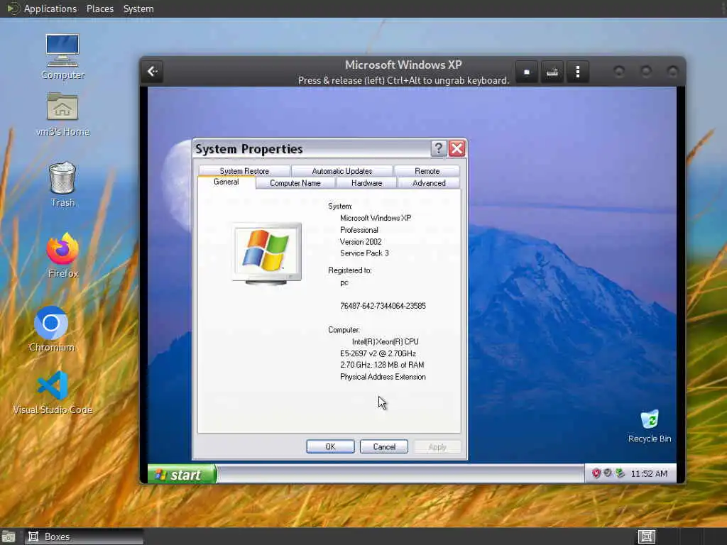727x545 pixels.
Task: Select the General tab
Action: tap(226, 182)
